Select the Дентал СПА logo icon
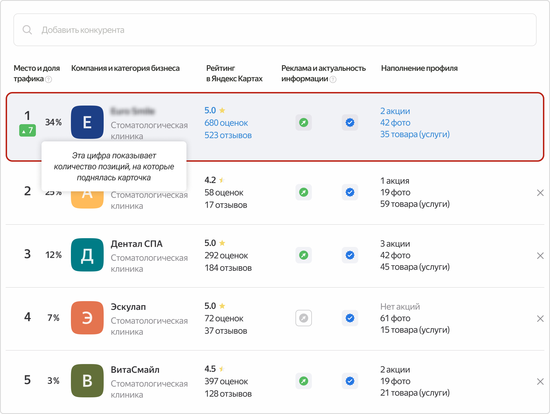Image resolution: width=550 pixels, height=414 pixels. pyautogui.click(x=87, y=255)
